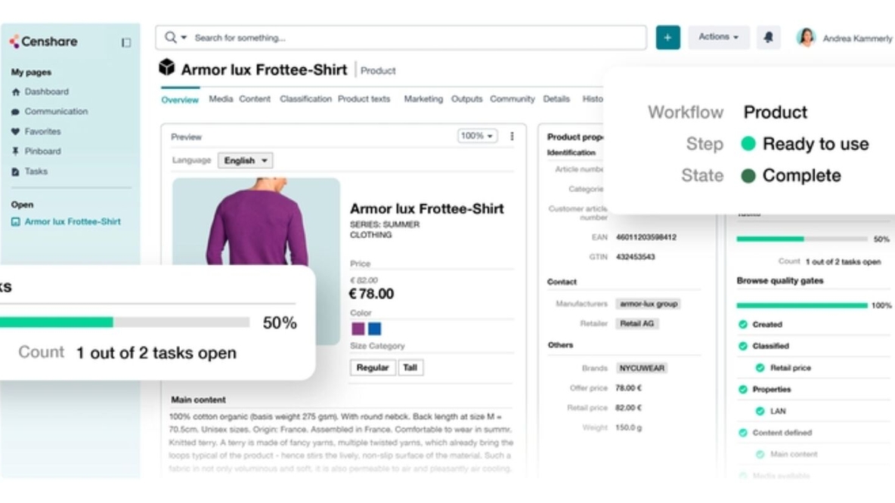Open Communication page in sidebar

pos(56,112)
